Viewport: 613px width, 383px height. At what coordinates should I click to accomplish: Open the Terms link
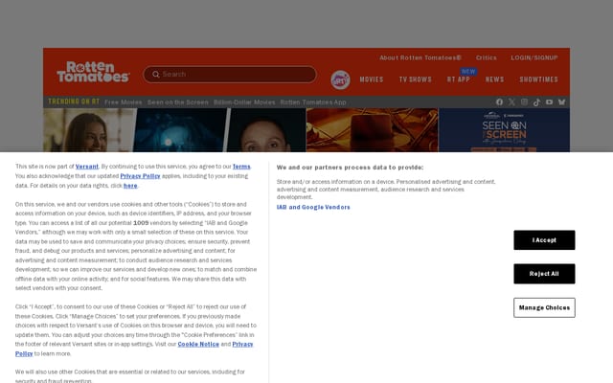(x=241, y=167)
